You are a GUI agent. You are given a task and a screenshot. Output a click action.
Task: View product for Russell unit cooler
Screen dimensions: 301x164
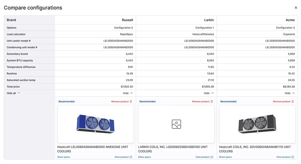(123, 157)
